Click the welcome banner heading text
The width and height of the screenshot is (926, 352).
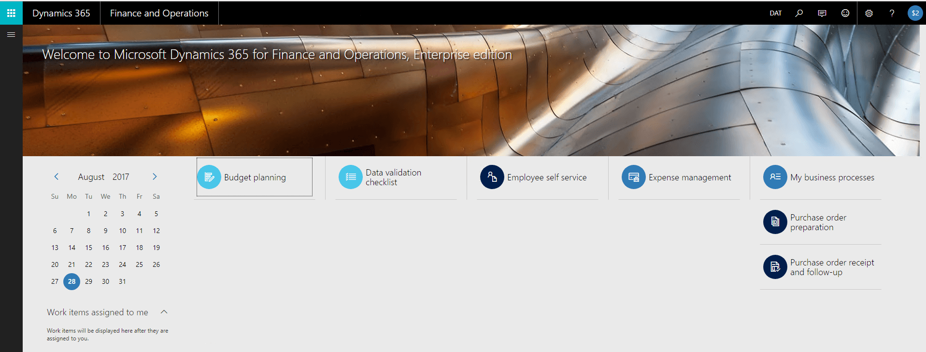(277, 55)
